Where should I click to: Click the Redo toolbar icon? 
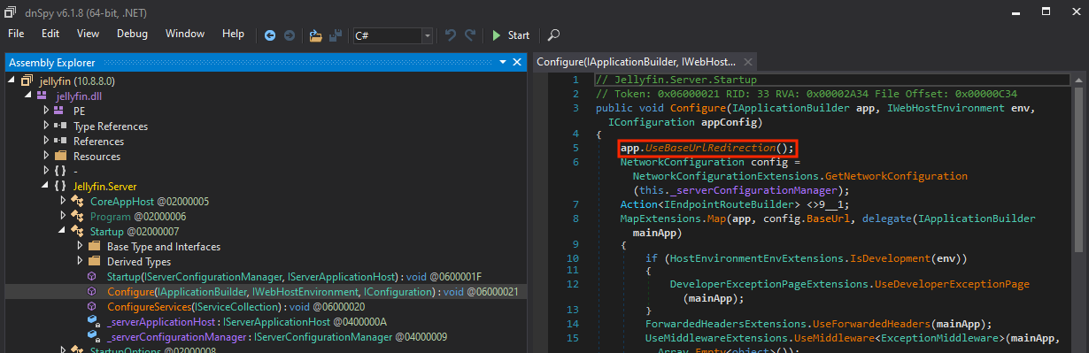click(470, 35)
